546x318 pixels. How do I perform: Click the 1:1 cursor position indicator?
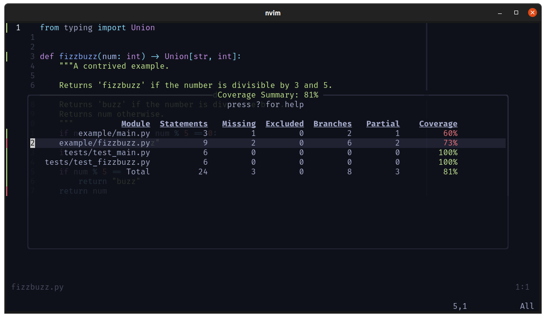pyautogui.click(x=522, y=287)
